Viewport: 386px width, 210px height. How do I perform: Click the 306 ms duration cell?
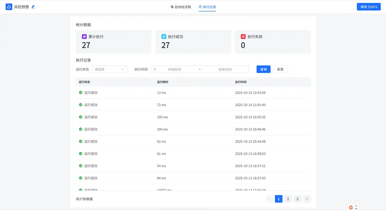pos(162,129)
